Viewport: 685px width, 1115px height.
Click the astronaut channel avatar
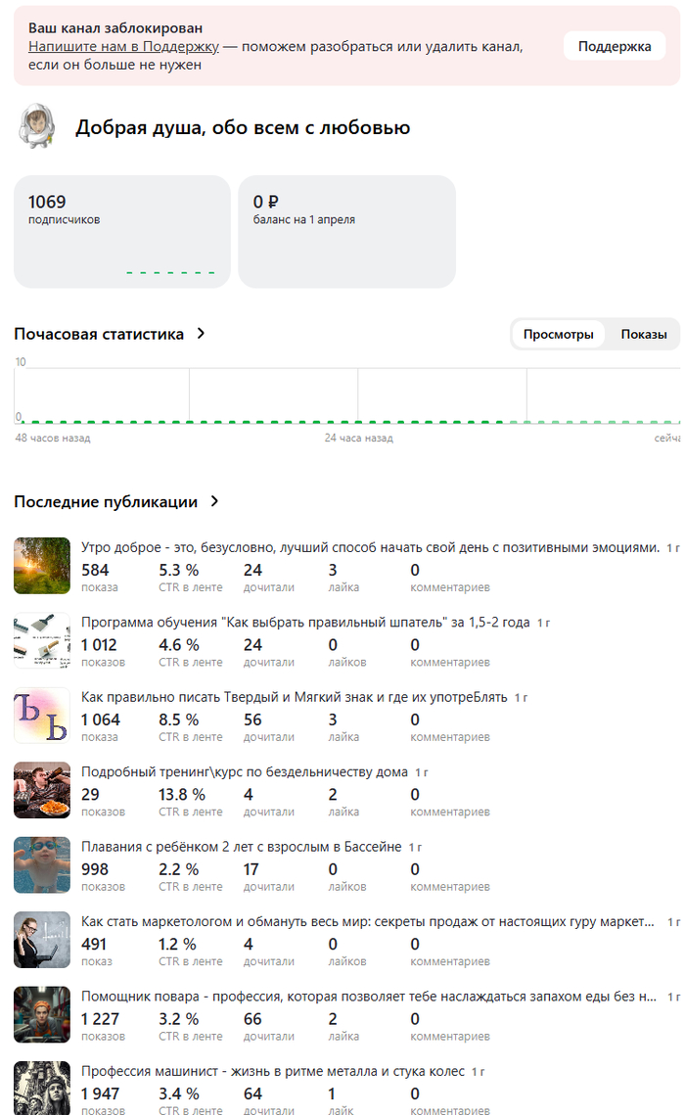34,127
